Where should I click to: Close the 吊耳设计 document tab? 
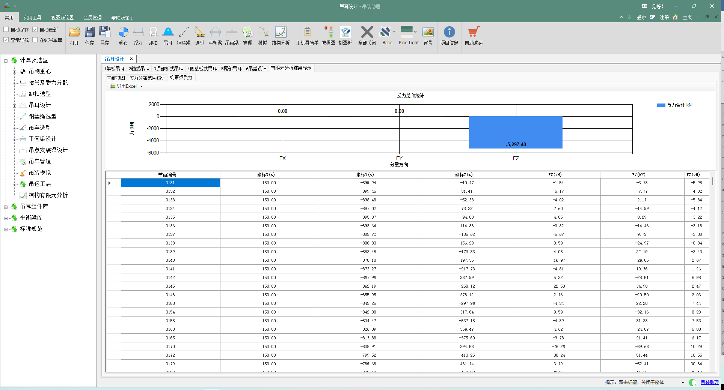click(131, 59)
